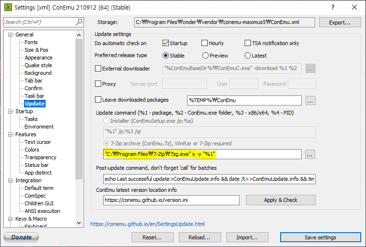
Task: Click the tree scrollbar up arrow
Action: click(79, 35)
